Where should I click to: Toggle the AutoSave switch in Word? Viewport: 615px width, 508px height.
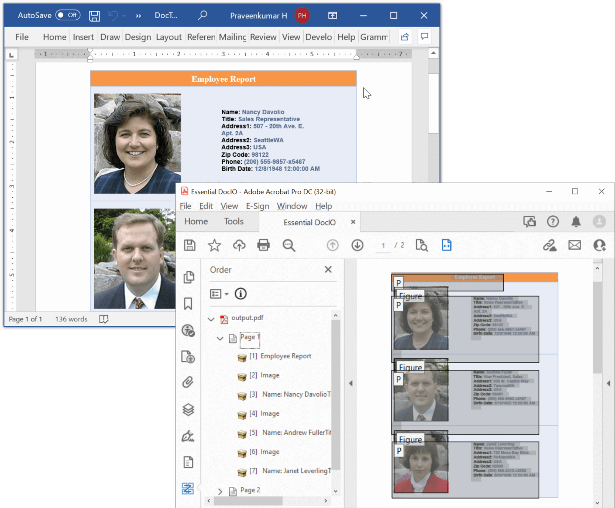(x=68, y=15)
